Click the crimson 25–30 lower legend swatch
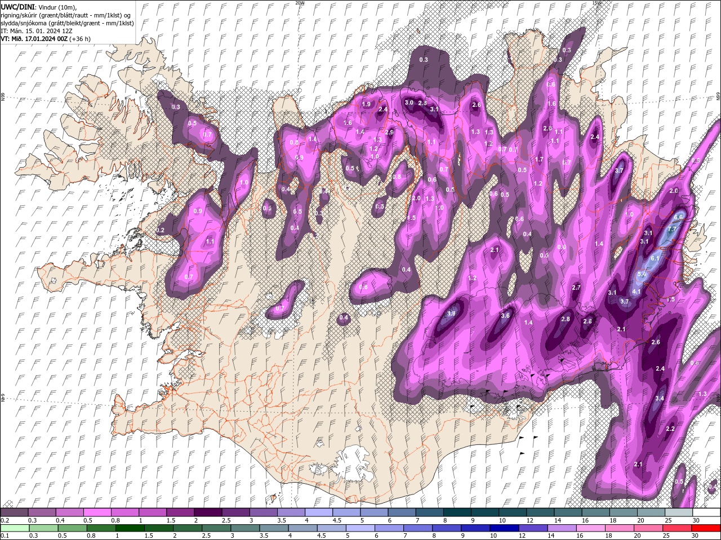Screen dimensions: 721x540 (x=678, y=528)
